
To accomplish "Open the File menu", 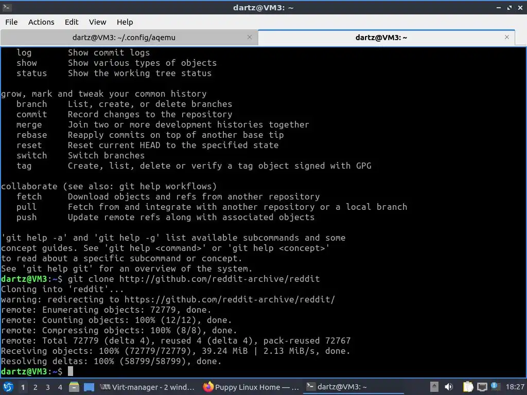I will pyautogui.click(x=11, y=22).
